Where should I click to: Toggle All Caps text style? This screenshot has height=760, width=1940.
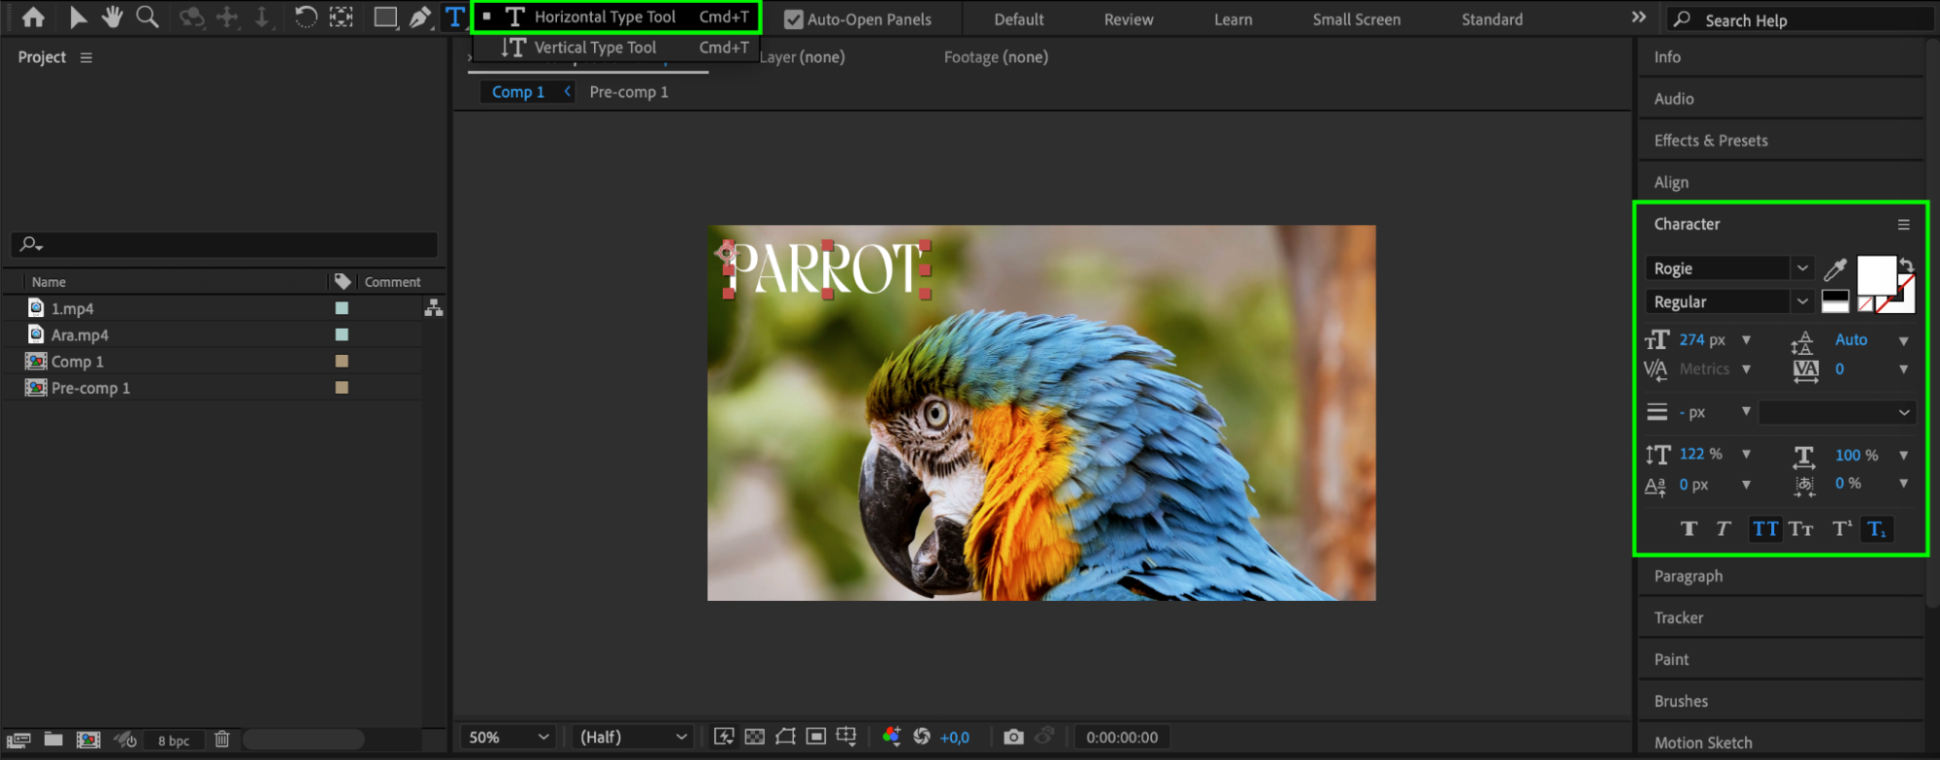coord(1765,529)
